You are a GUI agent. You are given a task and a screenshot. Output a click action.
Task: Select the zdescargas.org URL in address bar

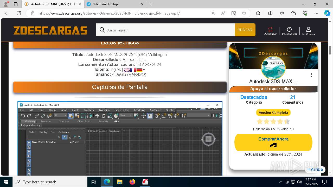(109, 13)
